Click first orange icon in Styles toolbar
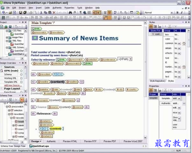The height and width of the screenshot is (153, 192). (x=151, y=26)
